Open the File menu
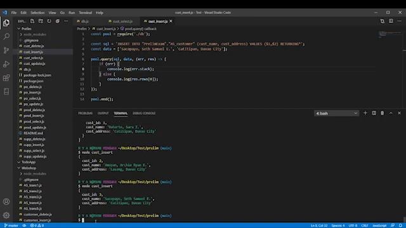Image resolution: width=406 pixels, height=228 pixels. click(x=14, y=13)
